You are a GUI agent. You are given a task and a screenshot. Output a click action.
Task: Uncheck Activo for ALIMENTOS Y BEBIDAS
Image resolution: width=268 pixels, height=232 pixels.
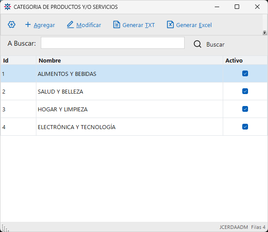click(x=245, y=74)
